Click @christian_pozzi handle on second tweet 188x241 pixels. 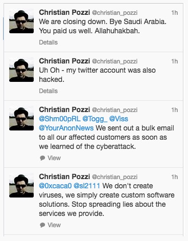(x=114, y=61)
